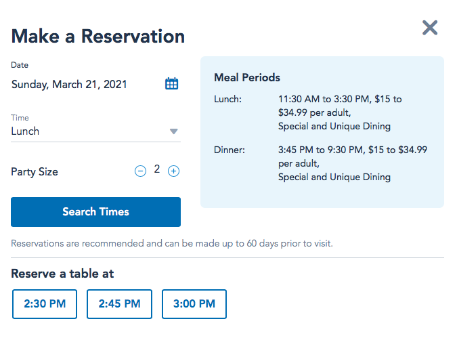Viewport: 459px width, 338px height.
Task: Pick the 3:00 PM table time
Action: 194,304
